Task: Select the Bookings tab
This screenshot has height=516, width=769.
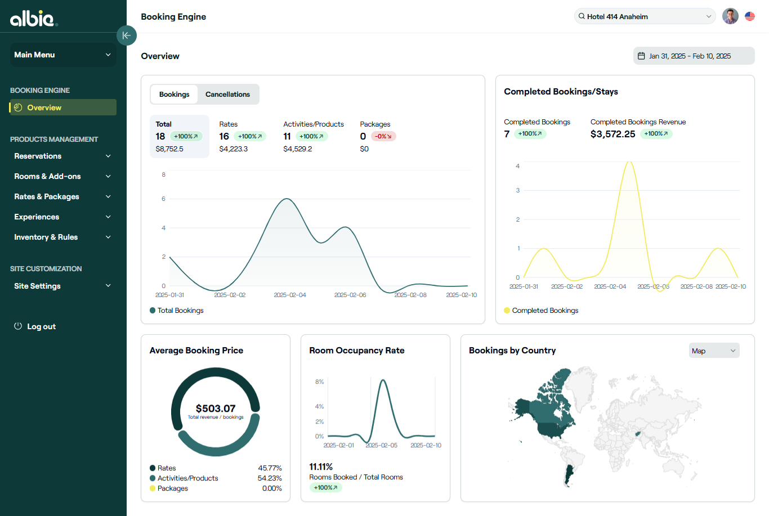Action: (174, 95)
